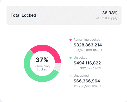127x102 pixels.
Task: Click the 36.98% total supply value
Action: [x=110, y=13]
